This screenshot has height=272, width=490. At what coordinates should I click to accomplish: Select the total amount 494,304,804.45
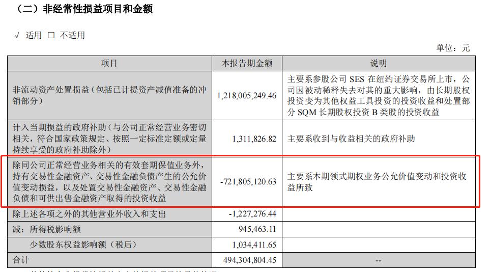[x=250, y=260]
